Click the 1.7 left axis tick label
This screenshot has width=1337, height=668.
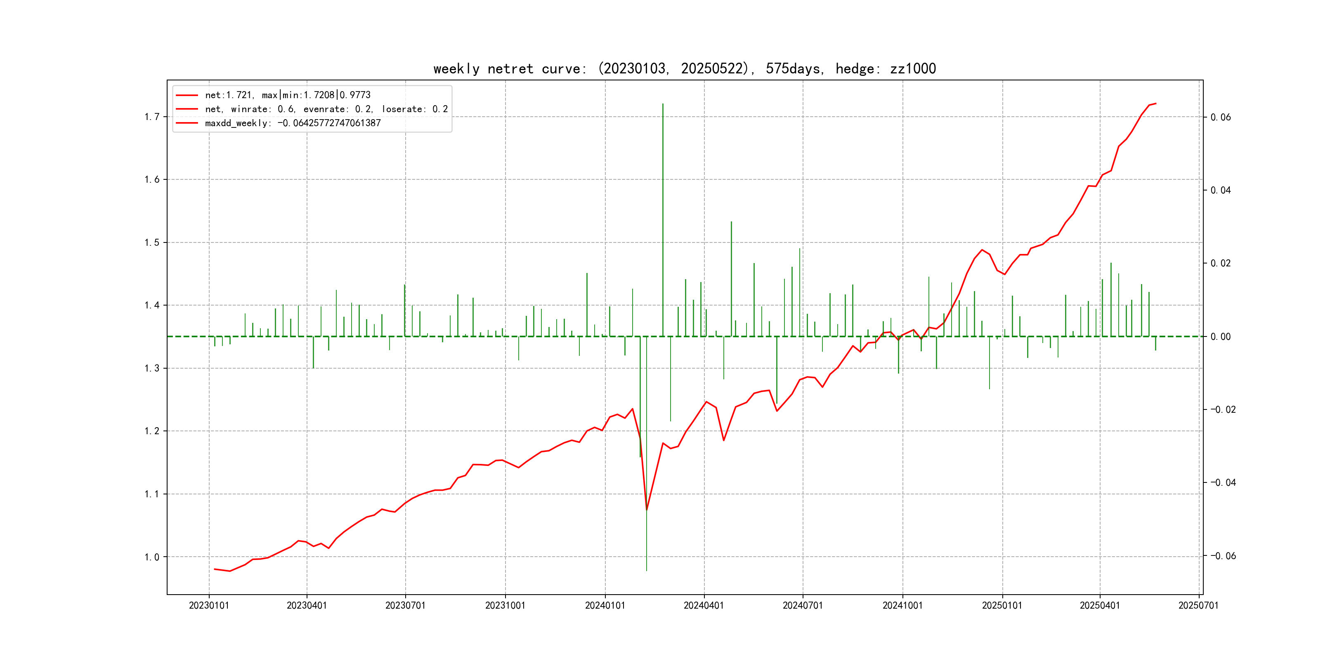pyautogui.click(x=151, y=117)
